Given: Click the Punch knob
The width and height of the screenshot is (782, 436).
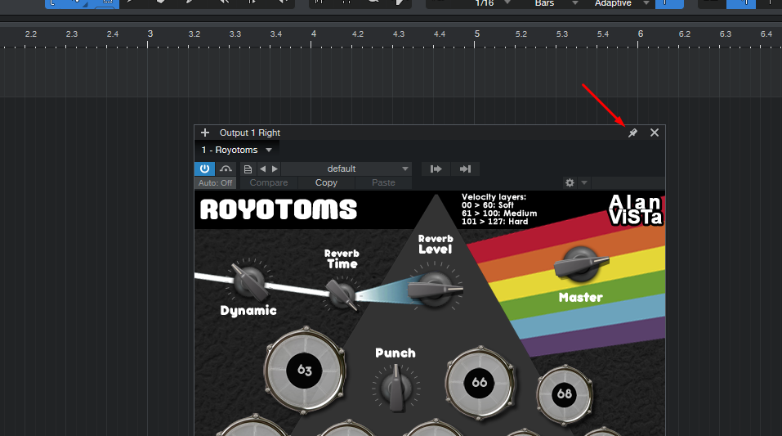Looking at the screenshot, I should point(396,388).
